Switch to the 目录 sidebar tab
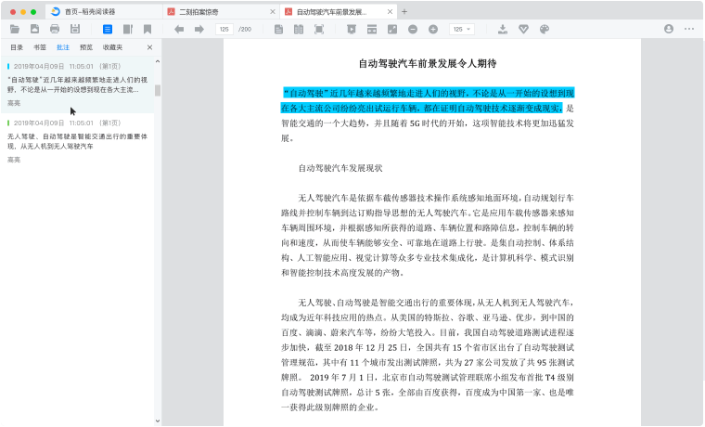This screenshot has width=705, height=427. 17,47
